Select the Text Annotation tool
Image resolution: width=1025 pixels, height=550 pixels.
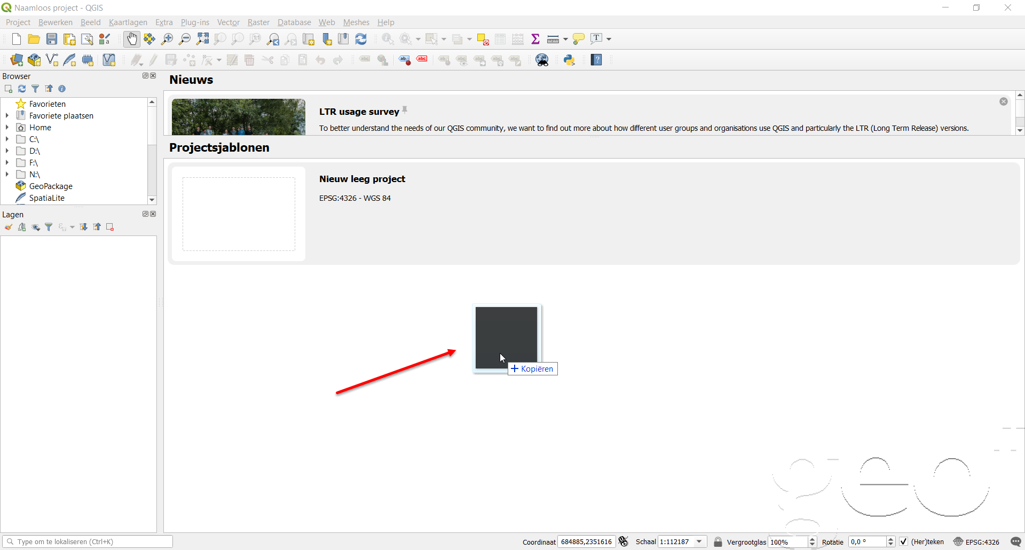596,39
